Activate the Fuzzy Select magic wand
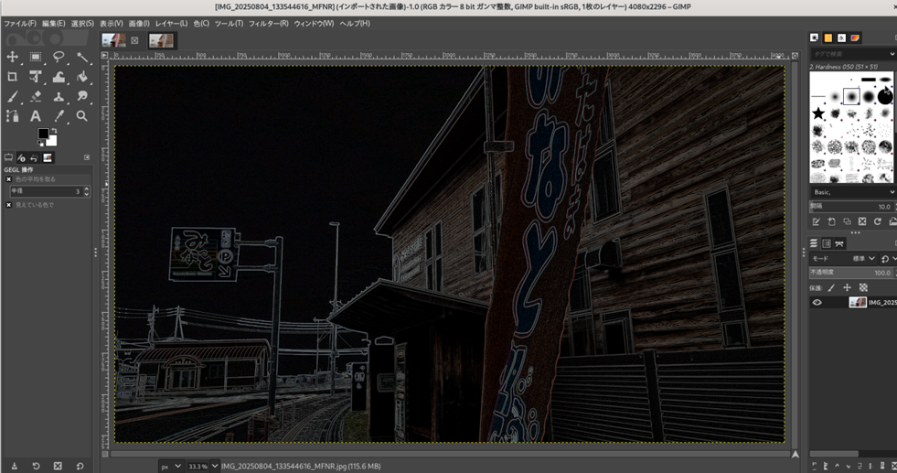 (82, 58)
